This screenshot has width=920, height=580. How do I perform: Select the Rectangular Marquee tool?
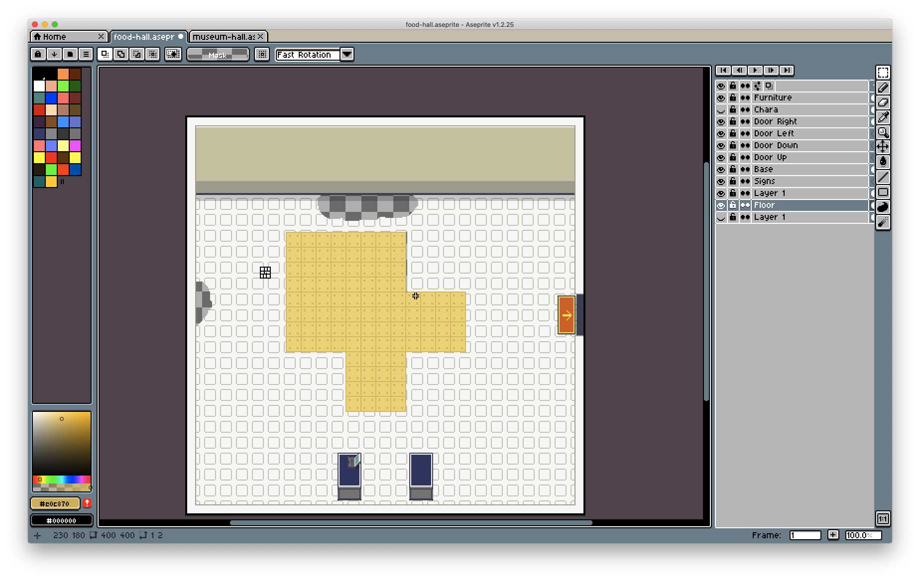pos(883,73)
